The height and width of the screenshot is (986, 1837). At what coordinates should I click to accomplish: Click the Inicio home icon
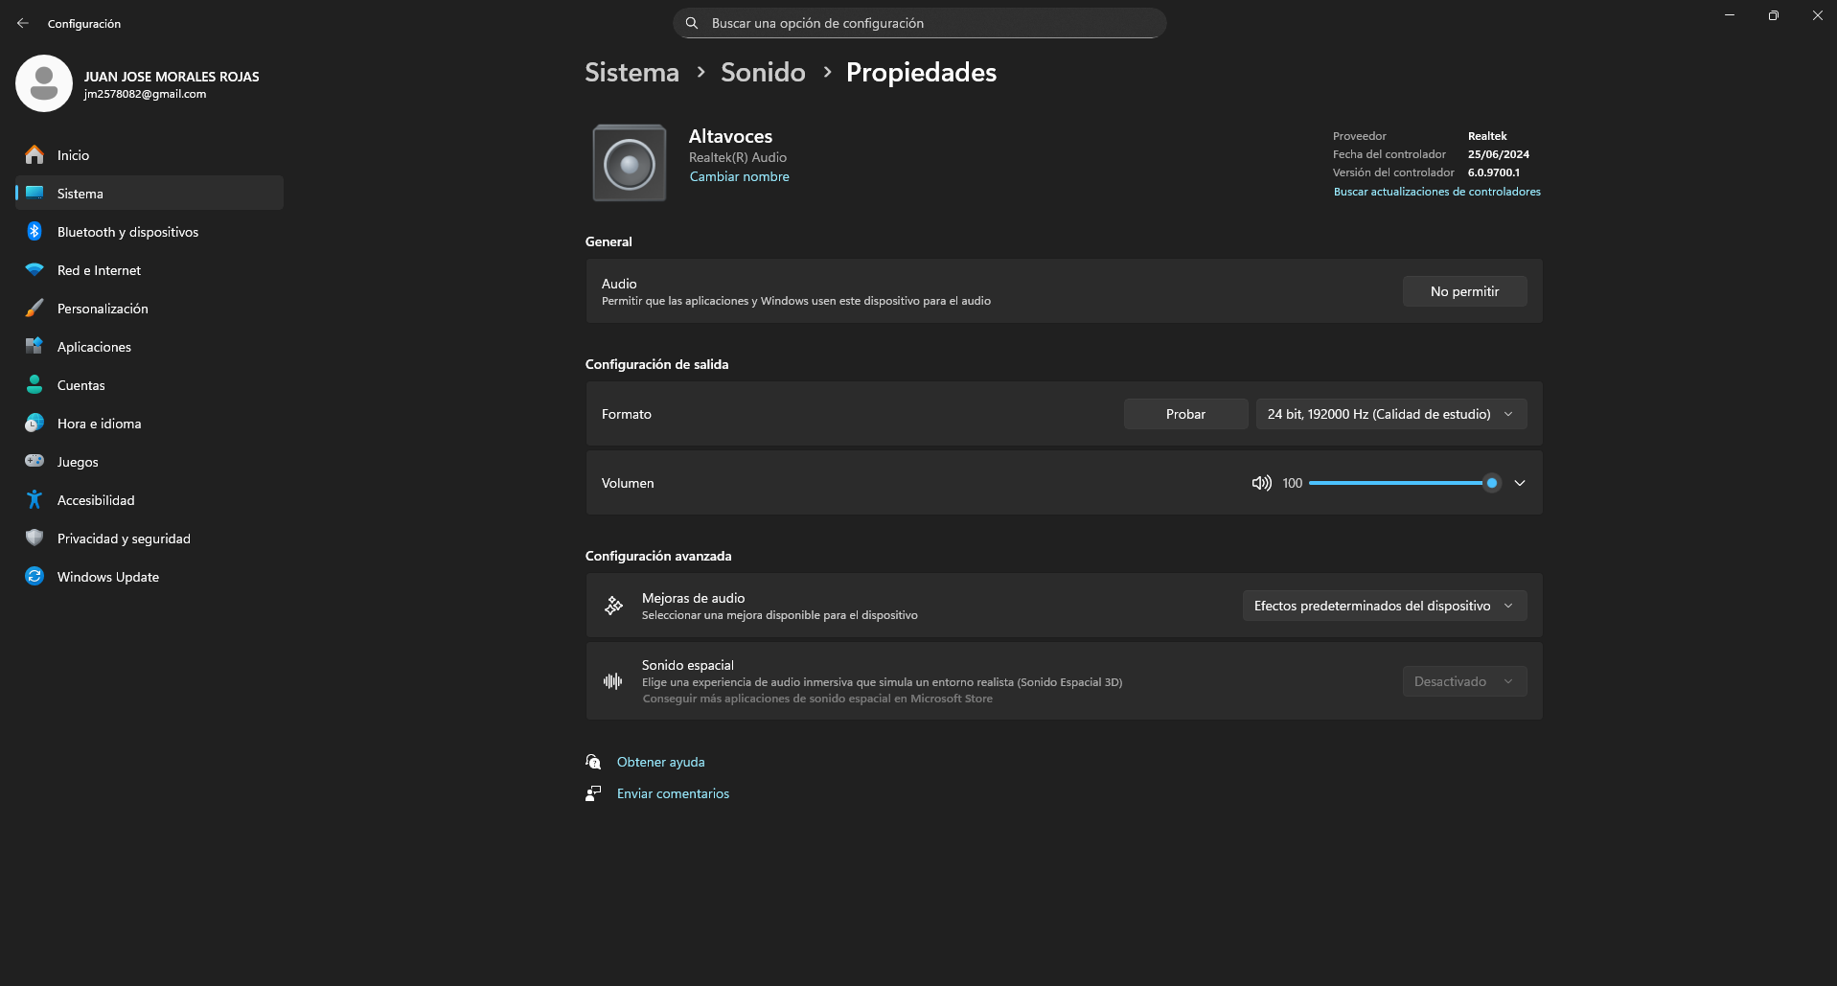point(34,154)
